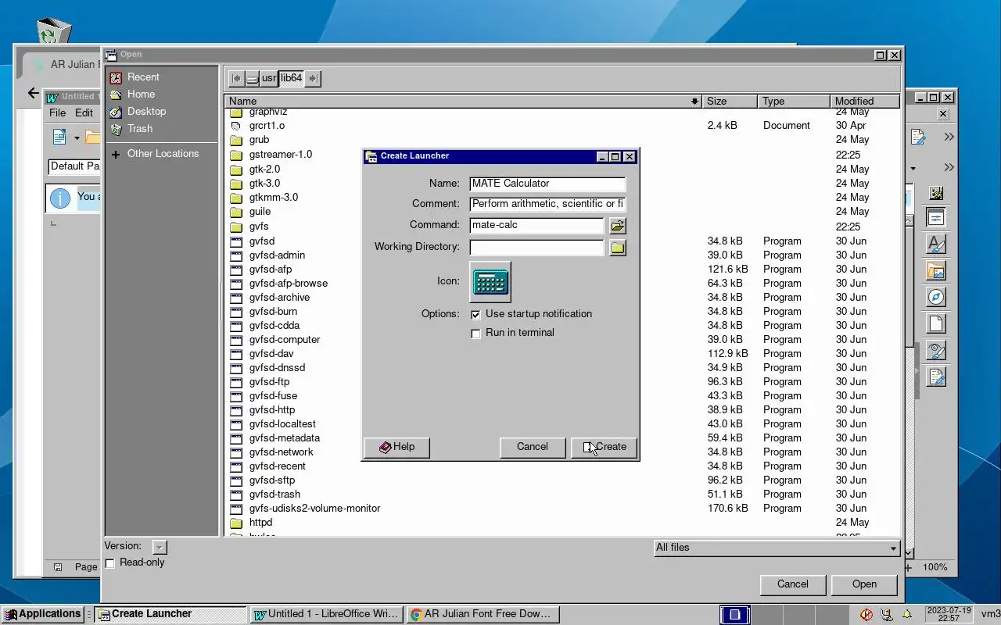
Task: Browse working directory with the folder icon
Action: [x=618, y=247]
